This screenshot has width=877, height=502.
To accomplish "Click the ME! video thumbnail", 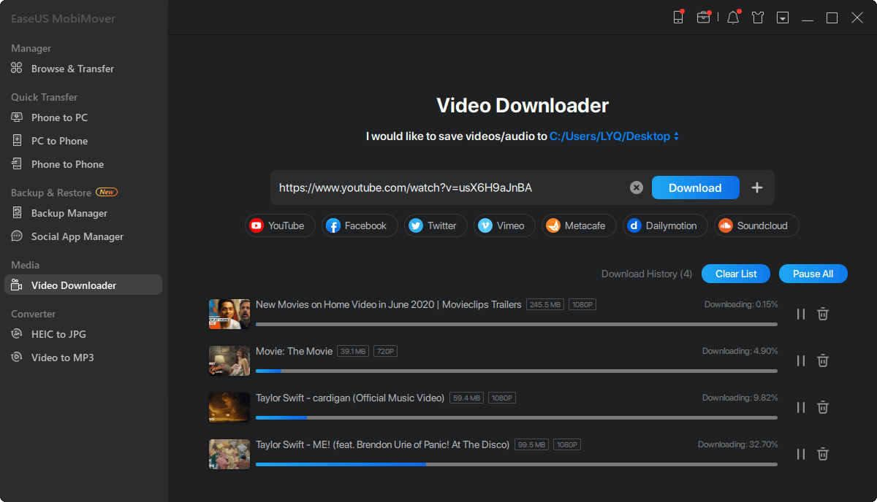I will click(x=229, y=454).
